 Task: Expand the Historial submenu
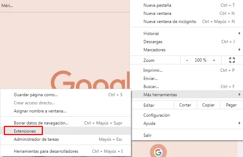click(187, 33)
